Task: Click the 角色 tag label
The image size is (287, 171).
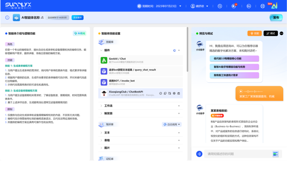Action: tap(10, 44)
